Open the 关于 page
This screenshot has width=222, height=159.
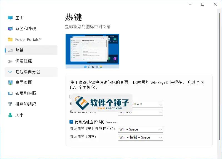[31, 115]
